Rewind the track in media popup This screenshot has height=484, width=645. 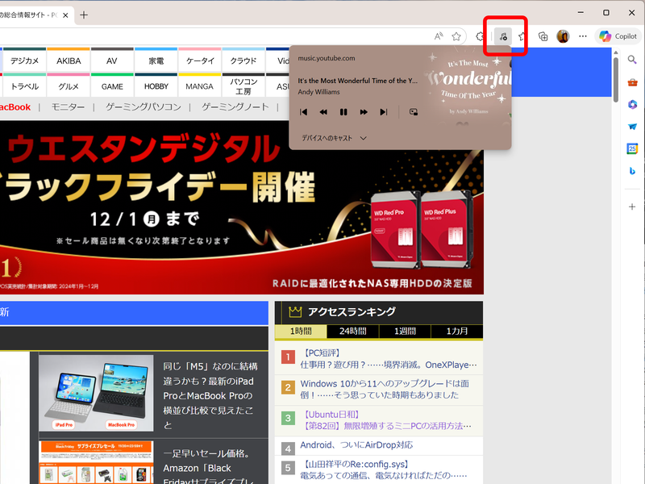tap(323, 112)
